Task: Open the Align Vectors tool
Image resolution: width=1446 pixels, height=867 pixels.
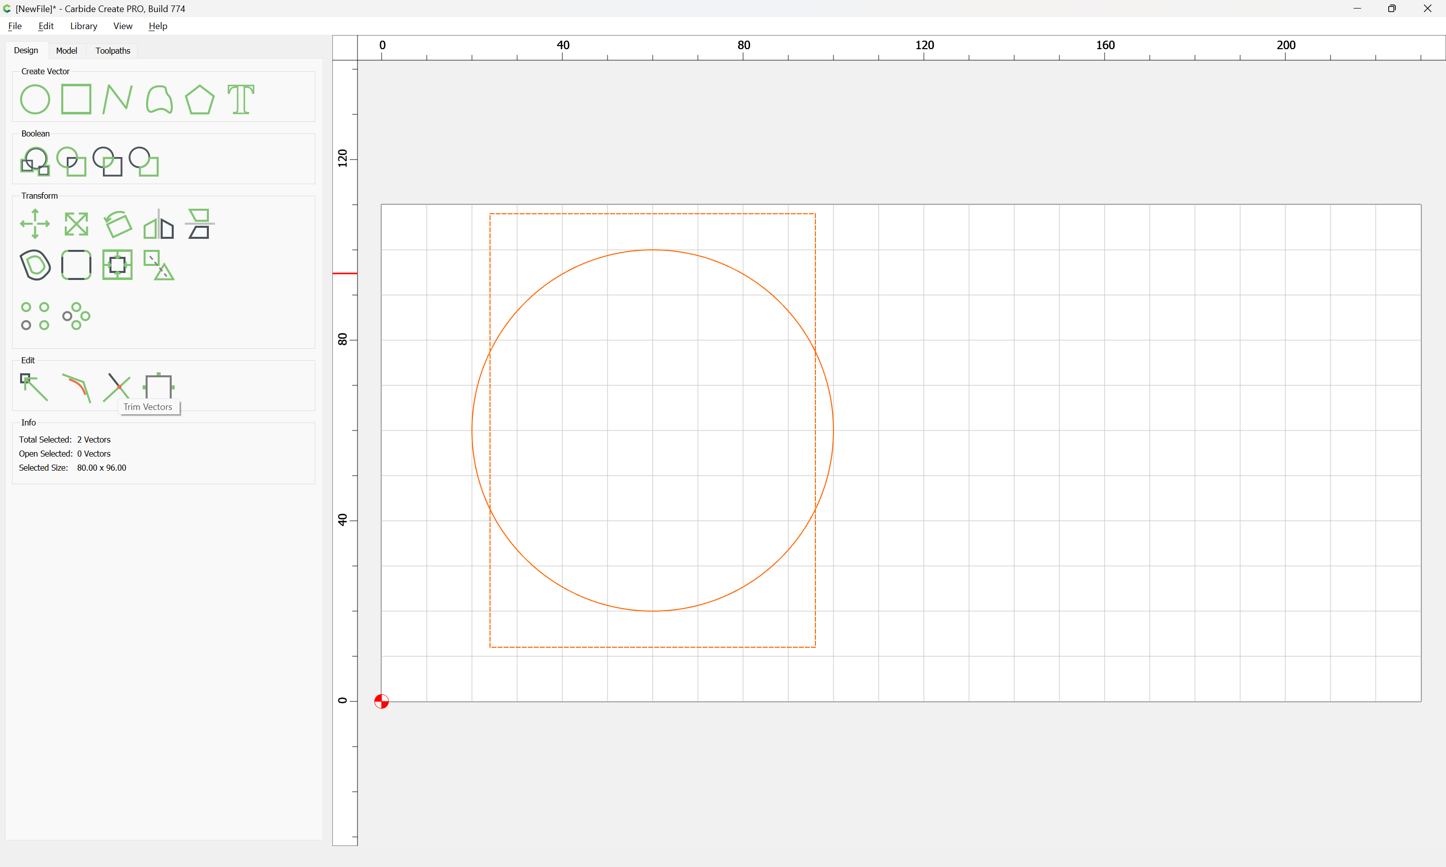Action: point(200,224)
